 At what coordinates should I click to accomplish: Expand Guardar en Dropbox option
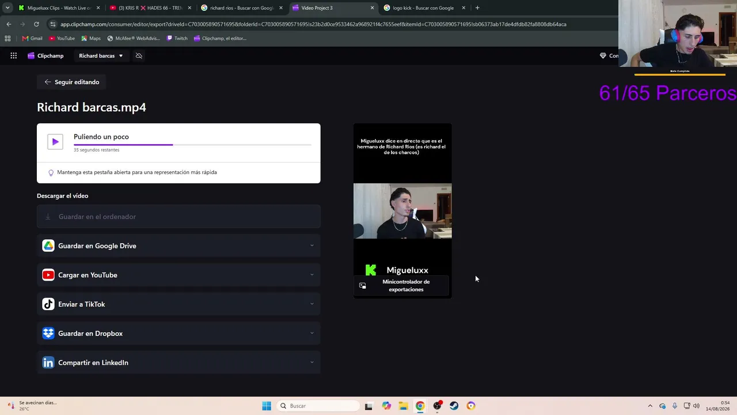[x=178, y=334]
